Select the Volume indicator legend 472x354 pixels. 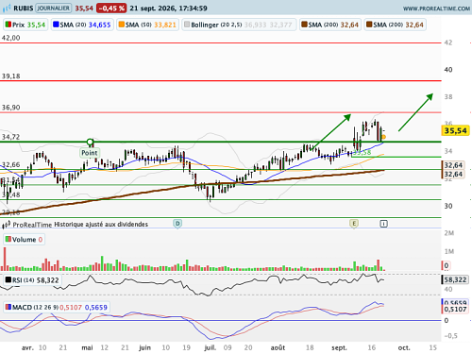pyautogui.click(x=24, y=240)
